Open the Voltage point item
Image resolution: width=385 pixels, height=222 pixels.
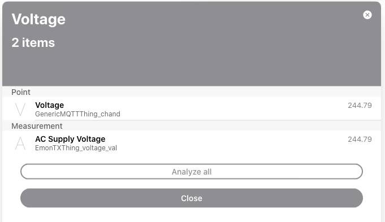pos(192,108)
